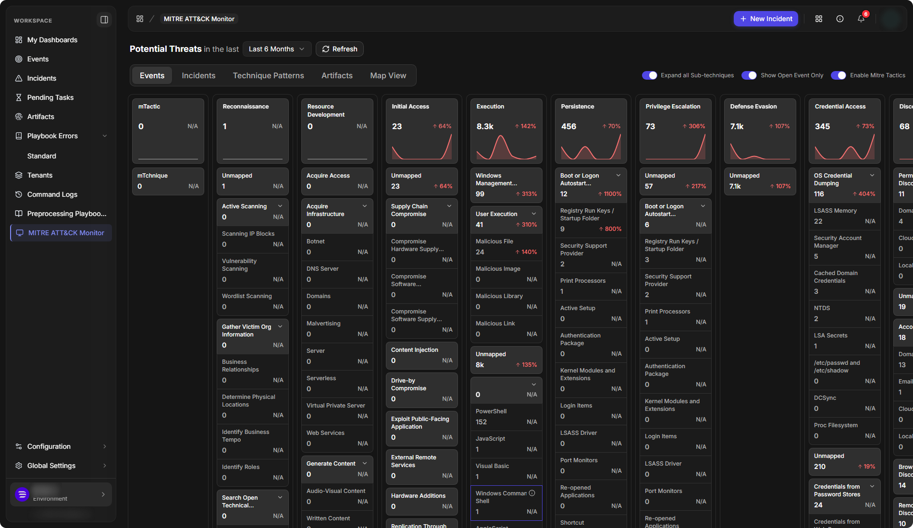The width and height of the screenshot is (913, 528).
Task: Click the Tenants layers icon
Action: [19, 175]
